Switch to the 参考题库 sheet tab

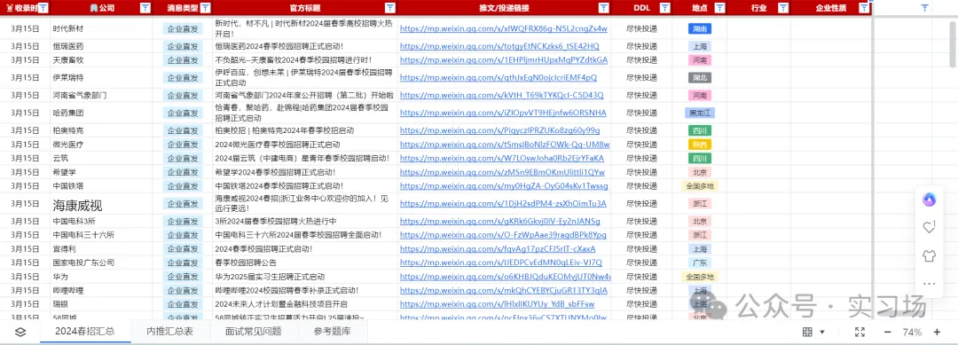(333, 332)
